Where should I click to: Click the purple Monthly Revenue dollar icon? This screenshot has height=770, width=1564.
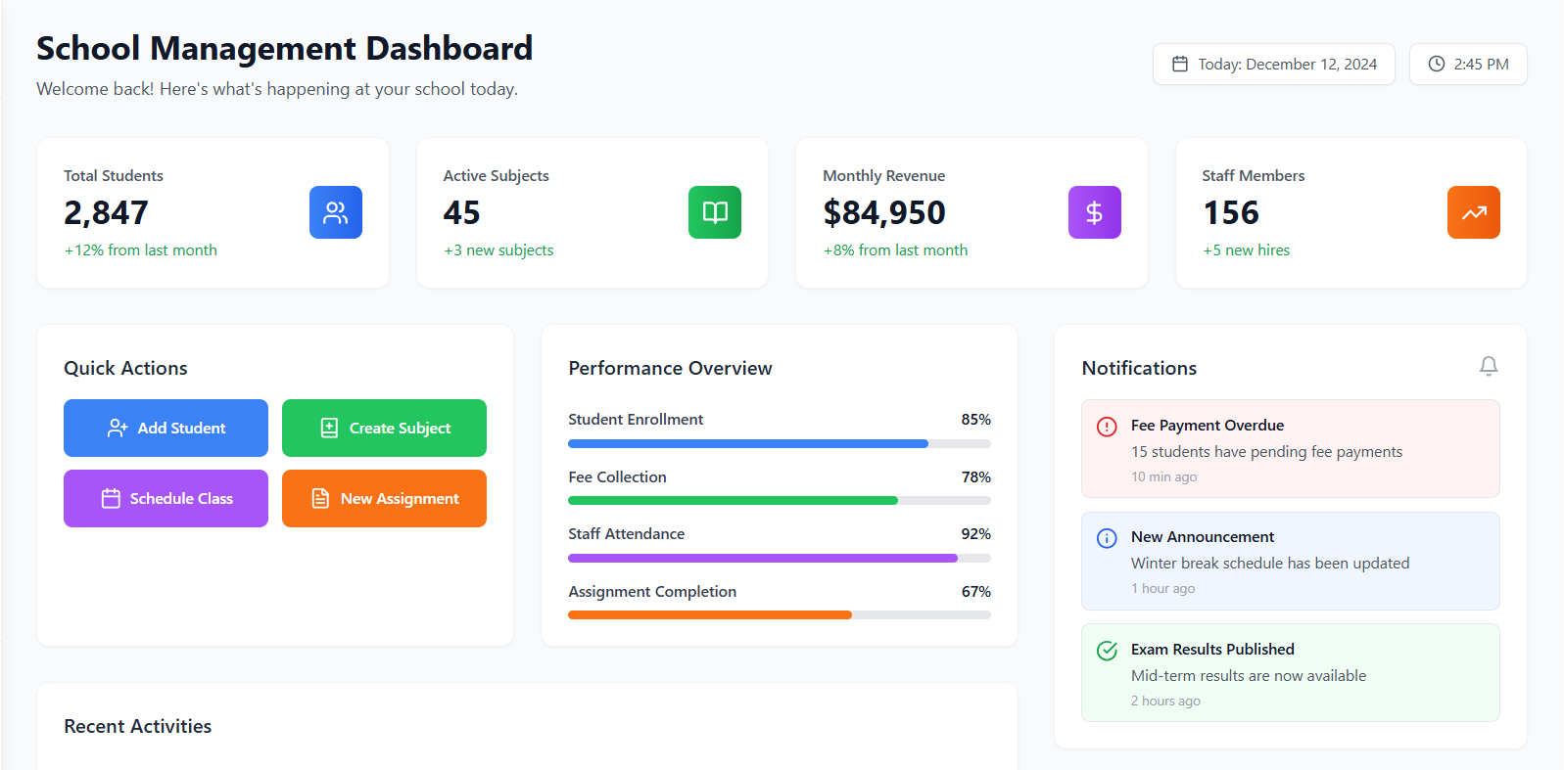point(1094,212)
